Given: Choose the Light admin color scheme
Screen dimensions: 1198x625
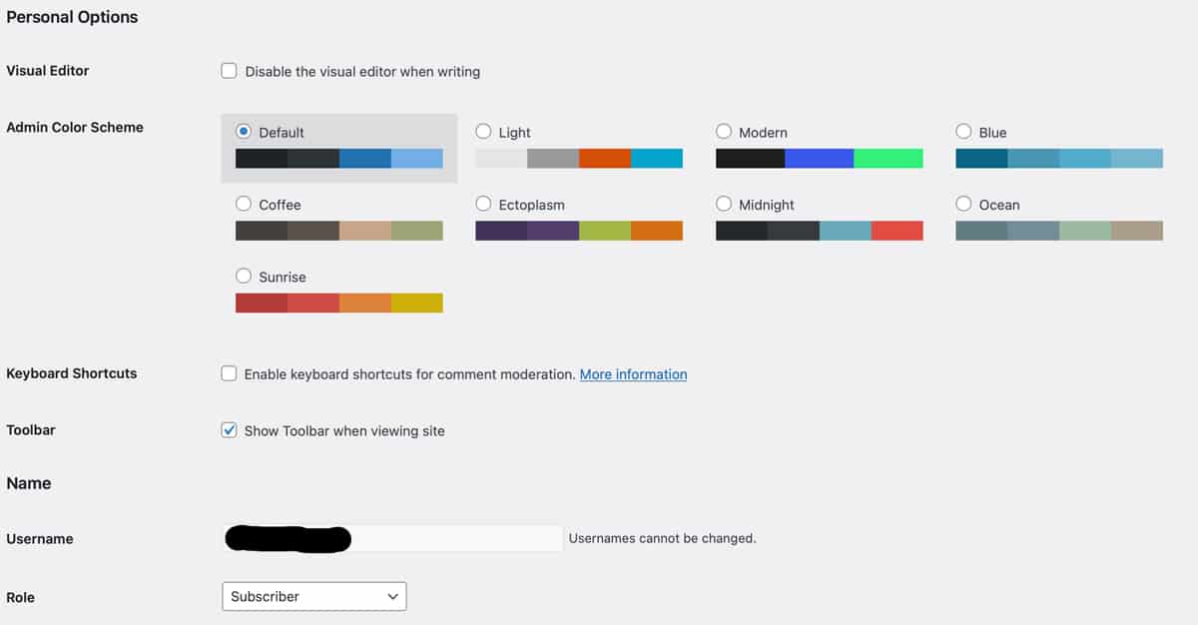Looking at the screenshot, I should 483,132.
